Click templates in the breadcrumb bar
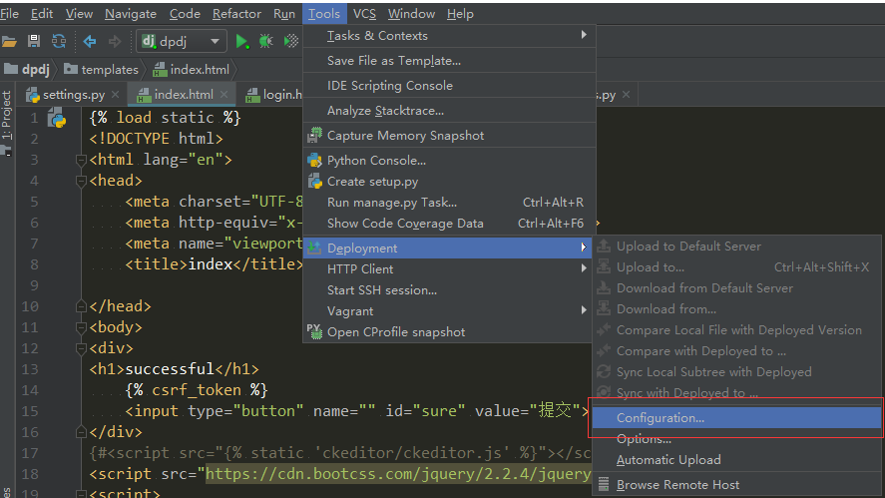The image size is (885, 498). click(x=109, y=70)
